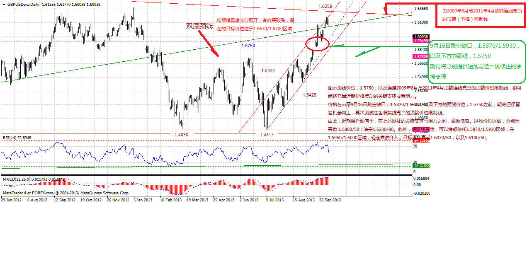Click the 3 Jan 2013 date label
This screenshot has width=527, height=266.
pyautogui.click(x=143, y=200)
